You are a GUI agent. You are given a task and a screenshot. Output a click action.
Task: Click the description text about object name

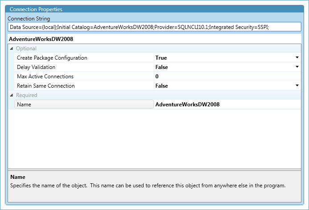click(148, 186)
